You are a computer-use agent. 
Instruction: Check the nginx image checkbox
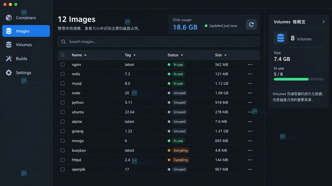click(63, 65)
